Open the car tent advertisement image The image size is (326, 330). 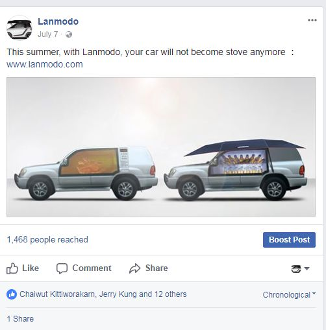click(161, 147)
